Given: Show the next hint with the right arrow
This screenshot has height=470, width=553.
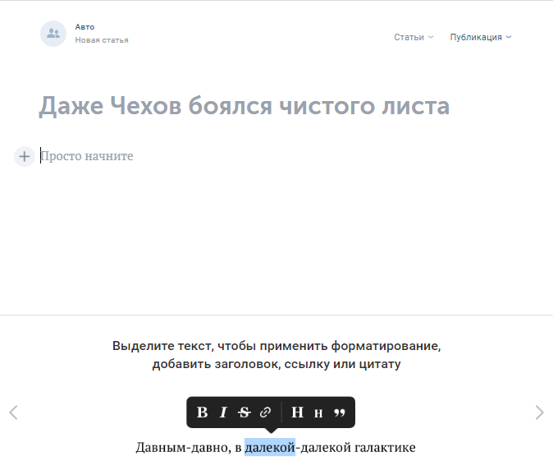Looking at the screenshot, I should (x=539, y=412).
